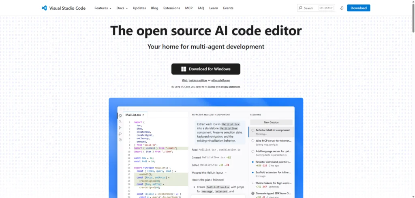Image resolution: width=415 pixels, height=198 pixels.
Task: Expand the Docs dropdown menu
Action: pos(122,8)
